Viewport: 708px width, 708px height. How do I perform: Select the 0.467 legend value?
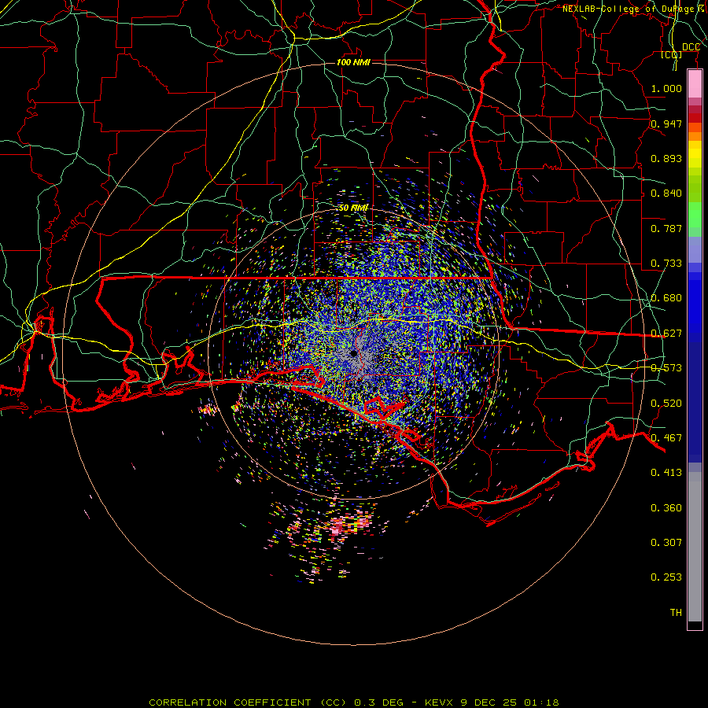click(666, 438)
